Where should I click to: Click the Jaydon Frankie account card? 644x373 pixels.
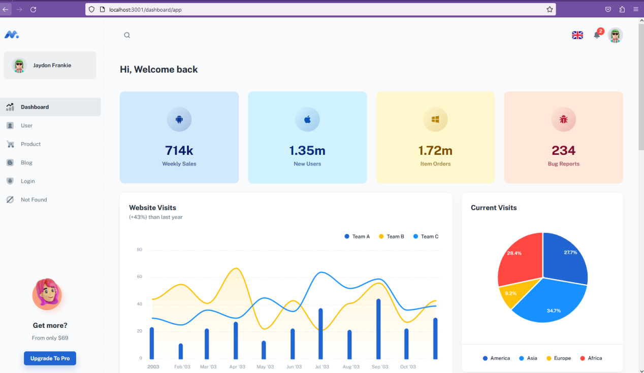tap(50, 65)
